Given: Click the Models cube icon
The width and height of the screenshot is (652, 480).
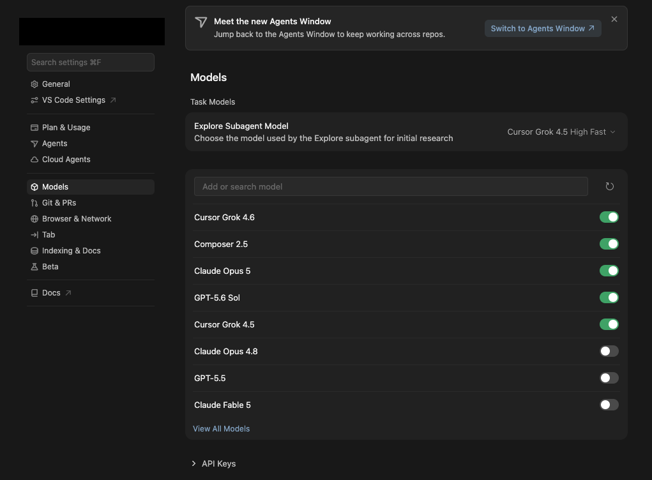Looking at the screenshot, I should (x=34, y=187).
